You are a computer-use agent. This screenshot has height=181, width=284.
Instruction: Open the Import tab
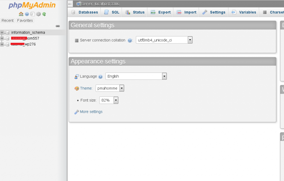(186, 12)
